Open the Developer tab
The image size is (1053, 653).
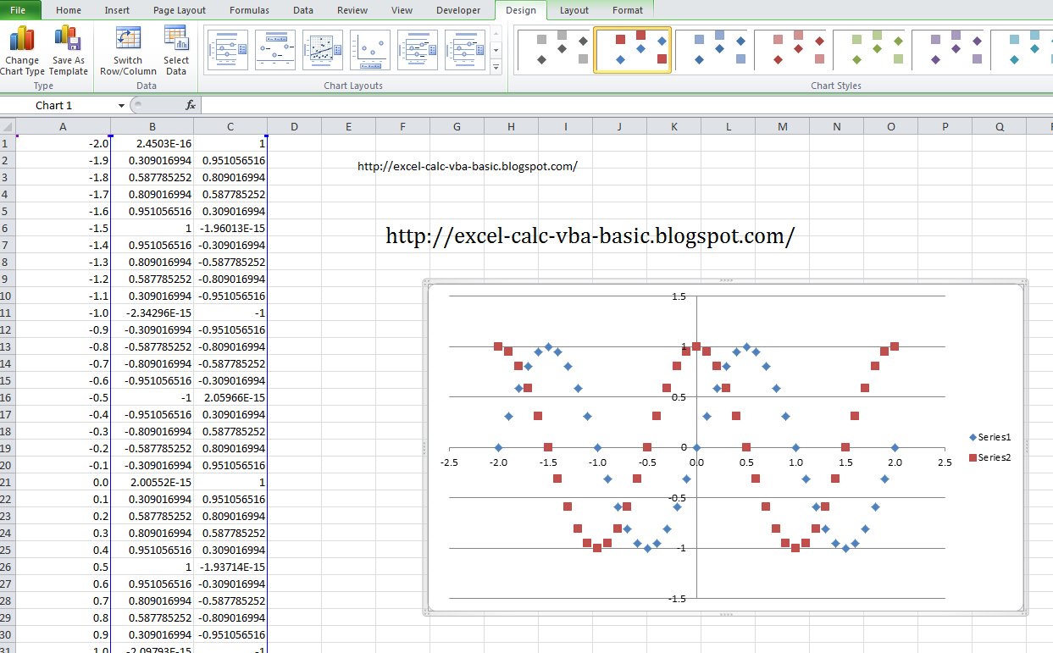coord(458,10)
